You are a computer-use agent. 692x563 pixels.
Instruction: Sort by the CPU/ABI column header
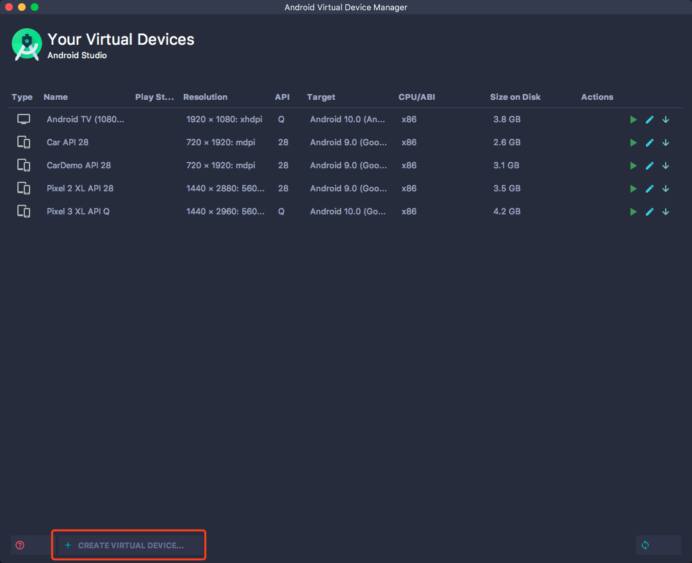(x=416, y=97)
